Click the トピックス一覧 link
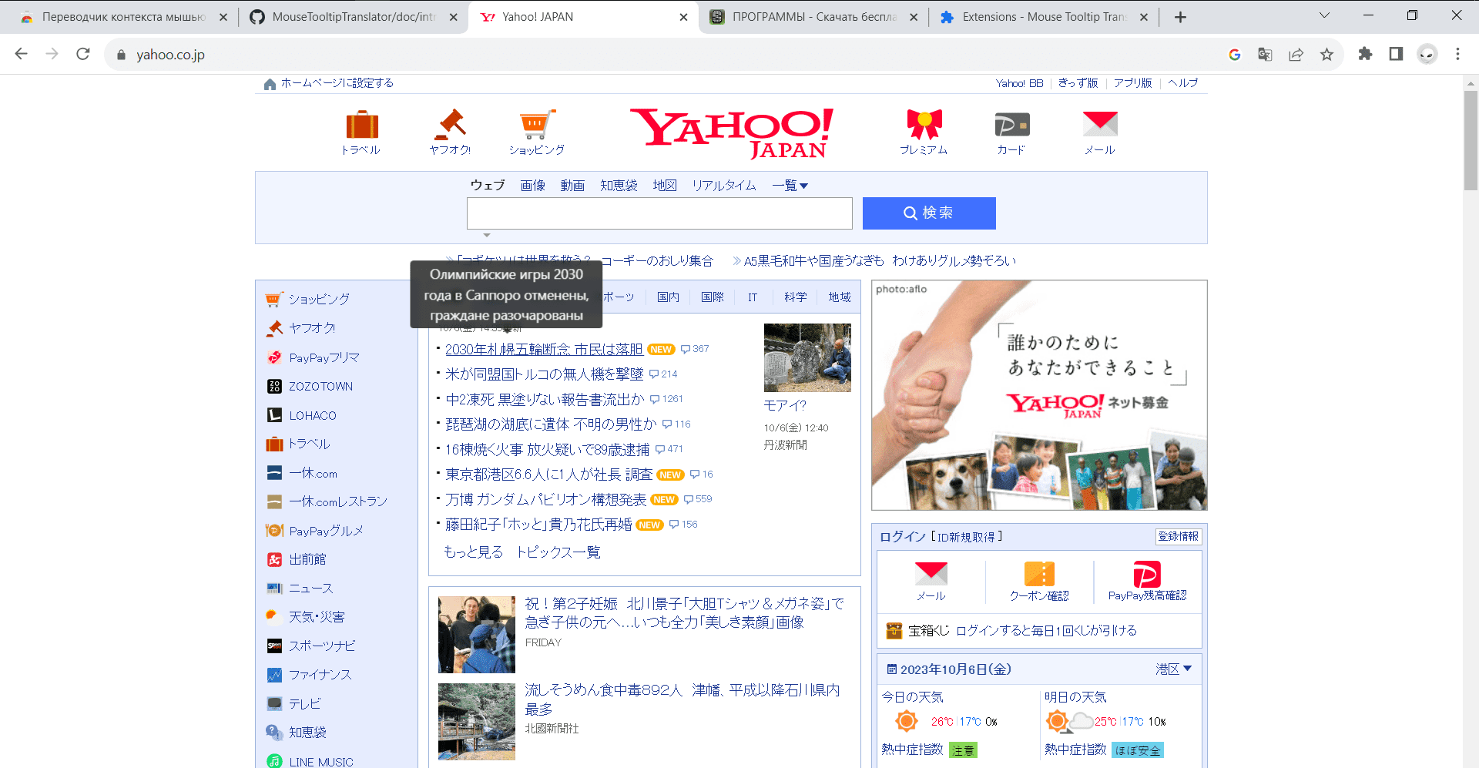The height and width of the screenshot is (768, 1479). tap(558, 552)
